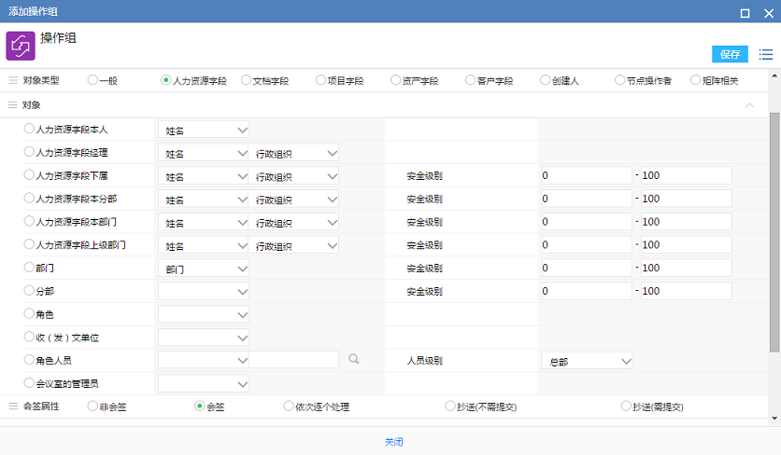Open dropdown in 收（发）文单位 row
This screenshot has width=781, height=455.
pyautogui.click(x=204, y=338)
